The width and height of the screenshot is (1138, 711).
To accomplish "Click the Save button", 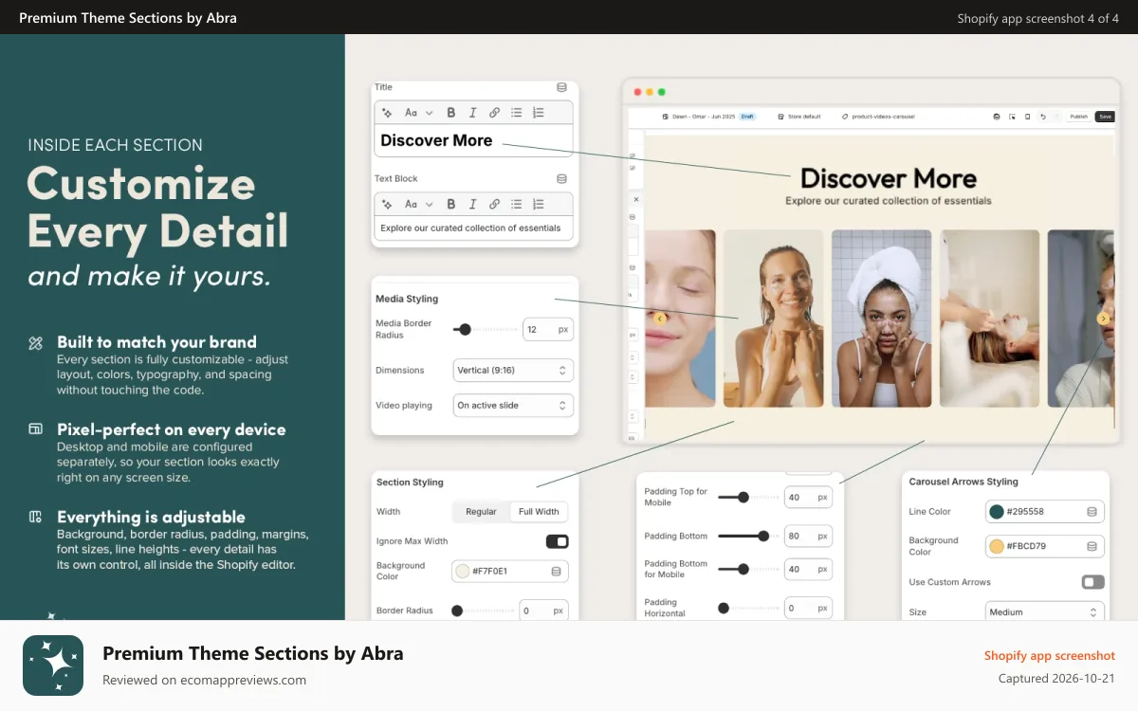I will [1105, 117].
